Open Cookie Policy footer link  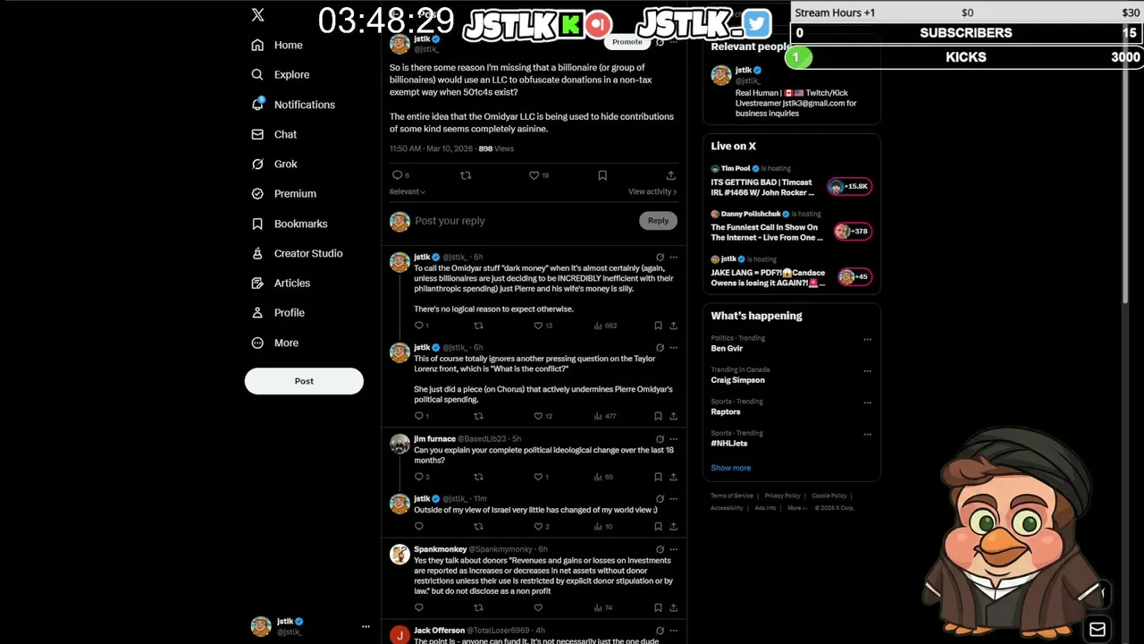click(829, 496)
